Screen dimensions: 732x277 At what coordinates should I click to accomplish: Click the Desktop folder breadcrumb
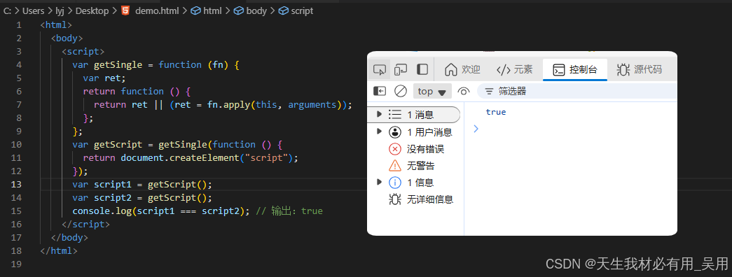click(92, 10)
